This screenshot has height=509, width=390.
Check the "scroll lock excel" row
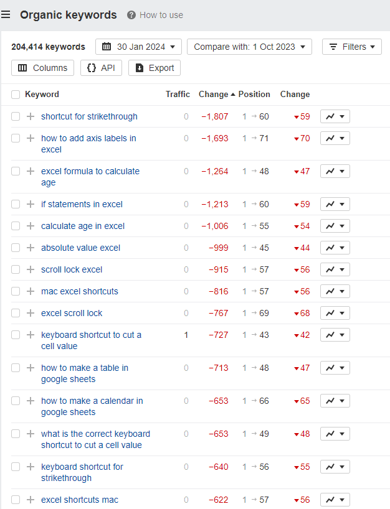(16, 269)
